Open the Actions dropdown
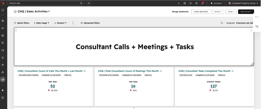 218,12
